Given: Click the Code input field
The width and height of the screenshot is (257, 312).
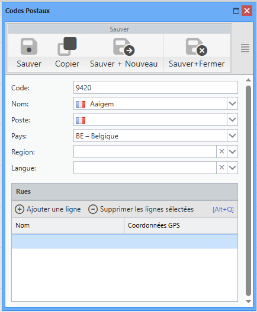Looking at the screenshot, I should click(x=156, y=87).
